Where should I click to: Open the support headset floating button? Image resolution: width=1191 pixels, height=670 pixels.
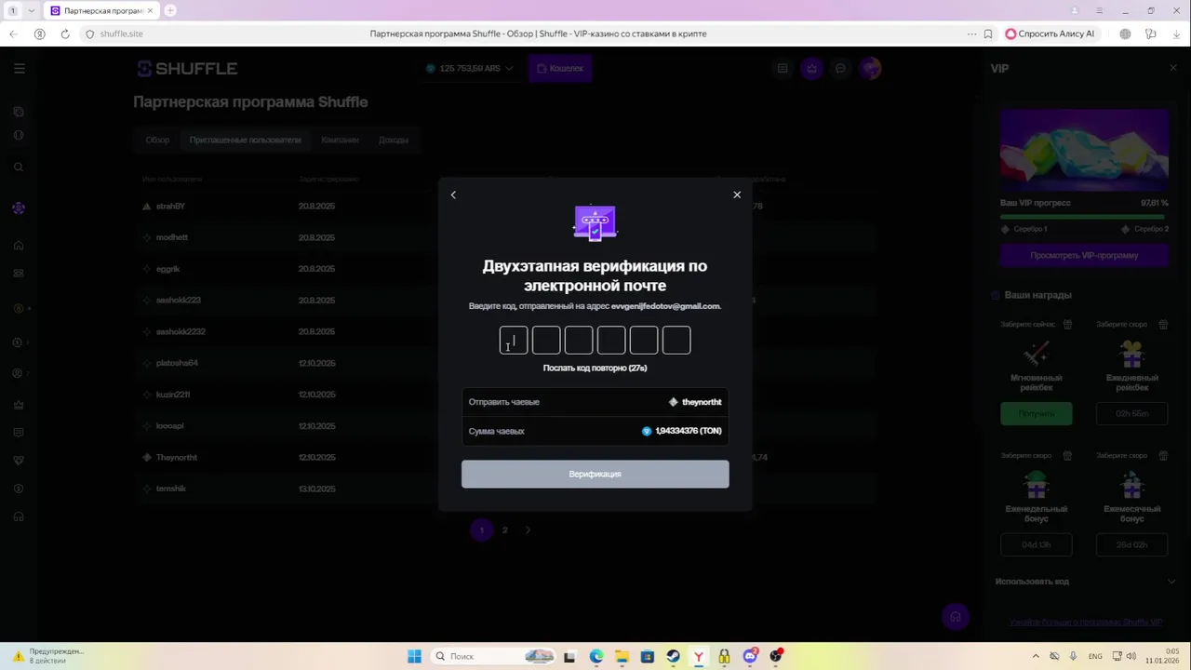(x=955, y=617)
